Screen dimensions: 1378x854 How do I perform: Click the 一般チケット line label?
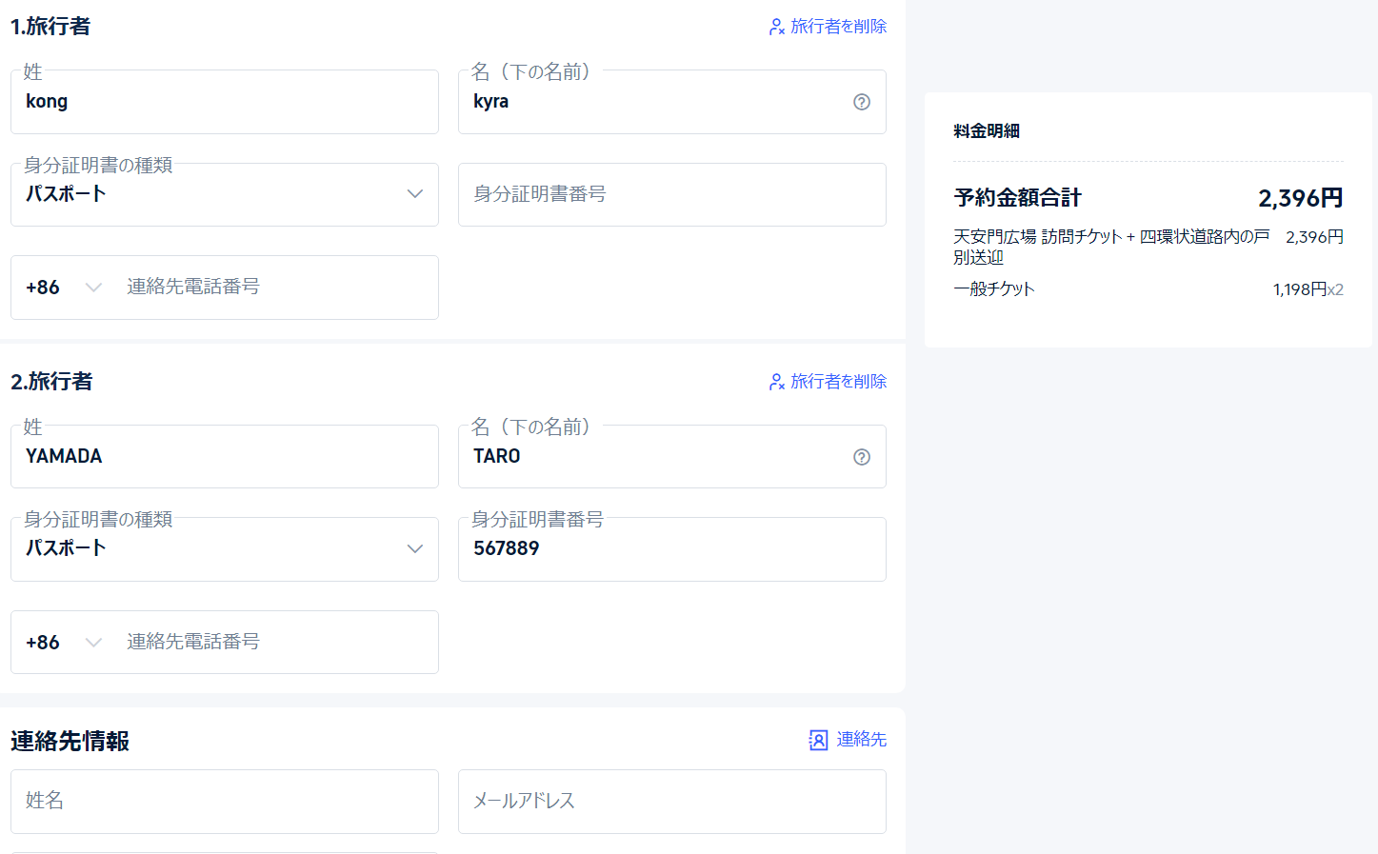click(x=993, y=289)
